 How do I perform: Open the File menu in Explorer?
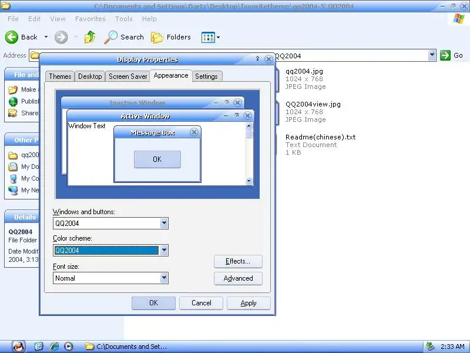coord(13,19)
